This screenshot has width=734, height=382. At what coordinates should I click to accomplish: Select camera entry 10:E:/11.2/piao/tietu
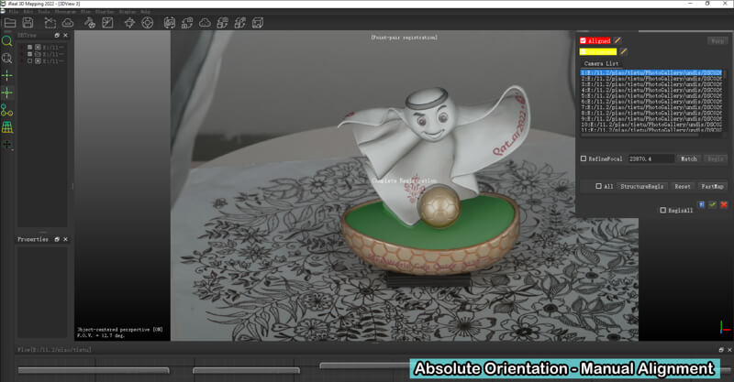pos(651,125)
